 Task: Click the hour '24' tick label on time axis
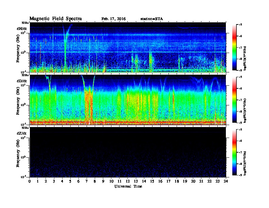[226, 181]
